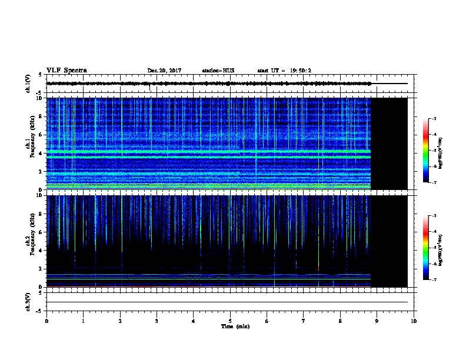Click the ch.1 frequency tick label '8'
The width and height of the screenshot is (466, 360).
point(41,116)
